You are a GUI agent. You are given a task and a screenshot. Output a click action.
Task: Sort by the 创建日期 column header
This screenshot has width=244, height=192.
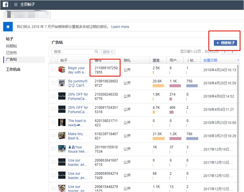point(210,60)
